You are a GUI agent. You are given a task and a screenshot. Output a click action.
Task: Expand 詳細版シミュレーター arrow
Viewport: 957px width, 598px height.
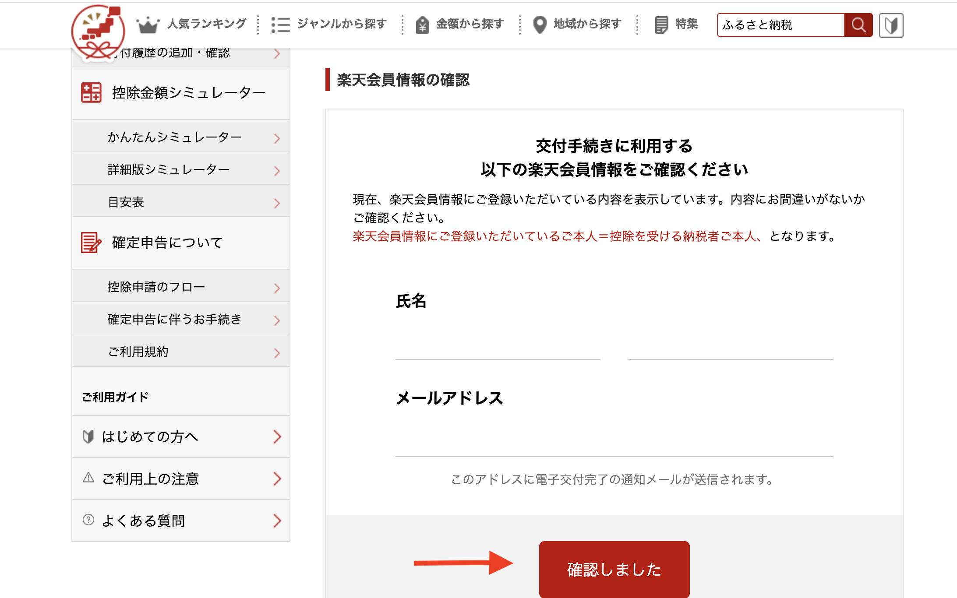click(277, 171)
